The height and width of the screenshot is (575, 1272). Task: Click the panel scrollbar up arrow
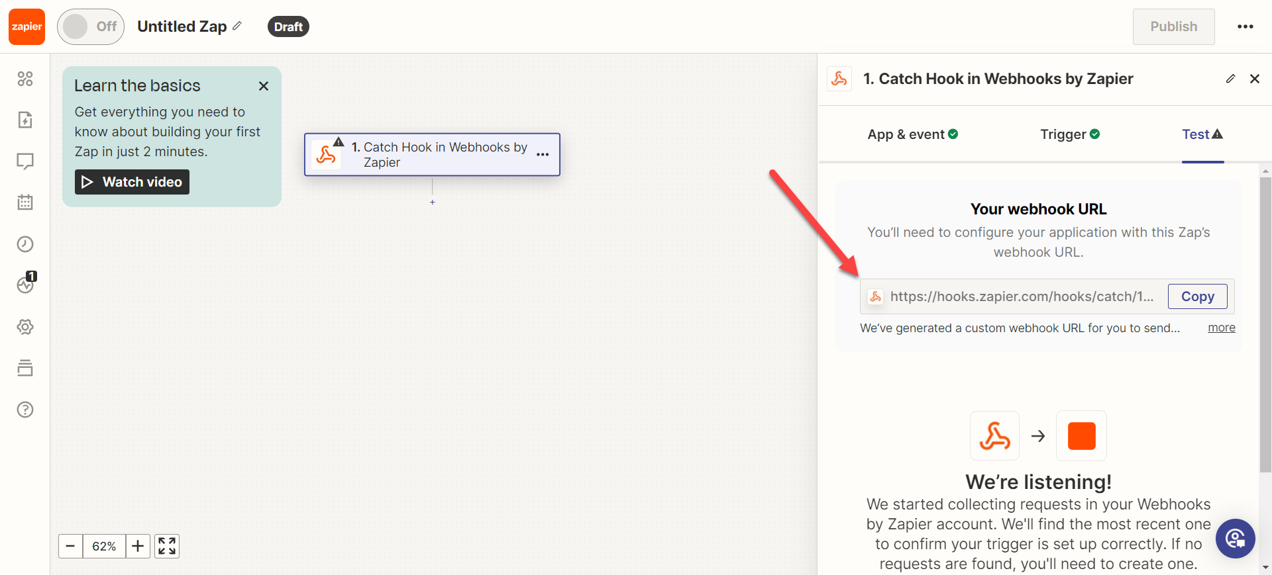pyautogui.click(x=1265, y=171)
